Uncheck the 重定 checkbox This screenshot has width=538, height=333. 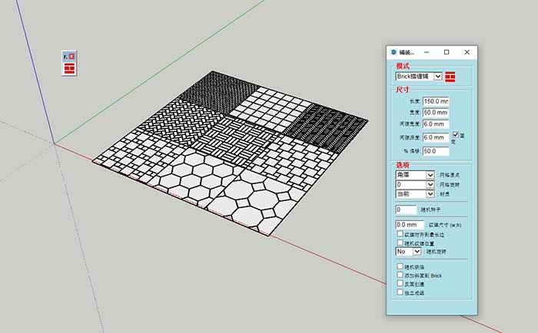click(455, 134)
